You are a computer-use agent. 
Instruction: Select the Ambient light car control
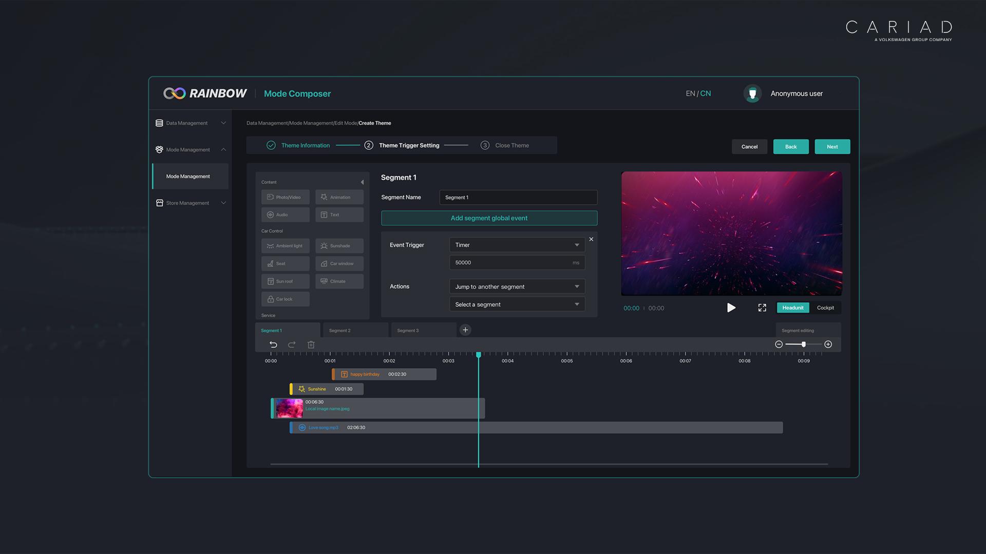tap(285, 246)
